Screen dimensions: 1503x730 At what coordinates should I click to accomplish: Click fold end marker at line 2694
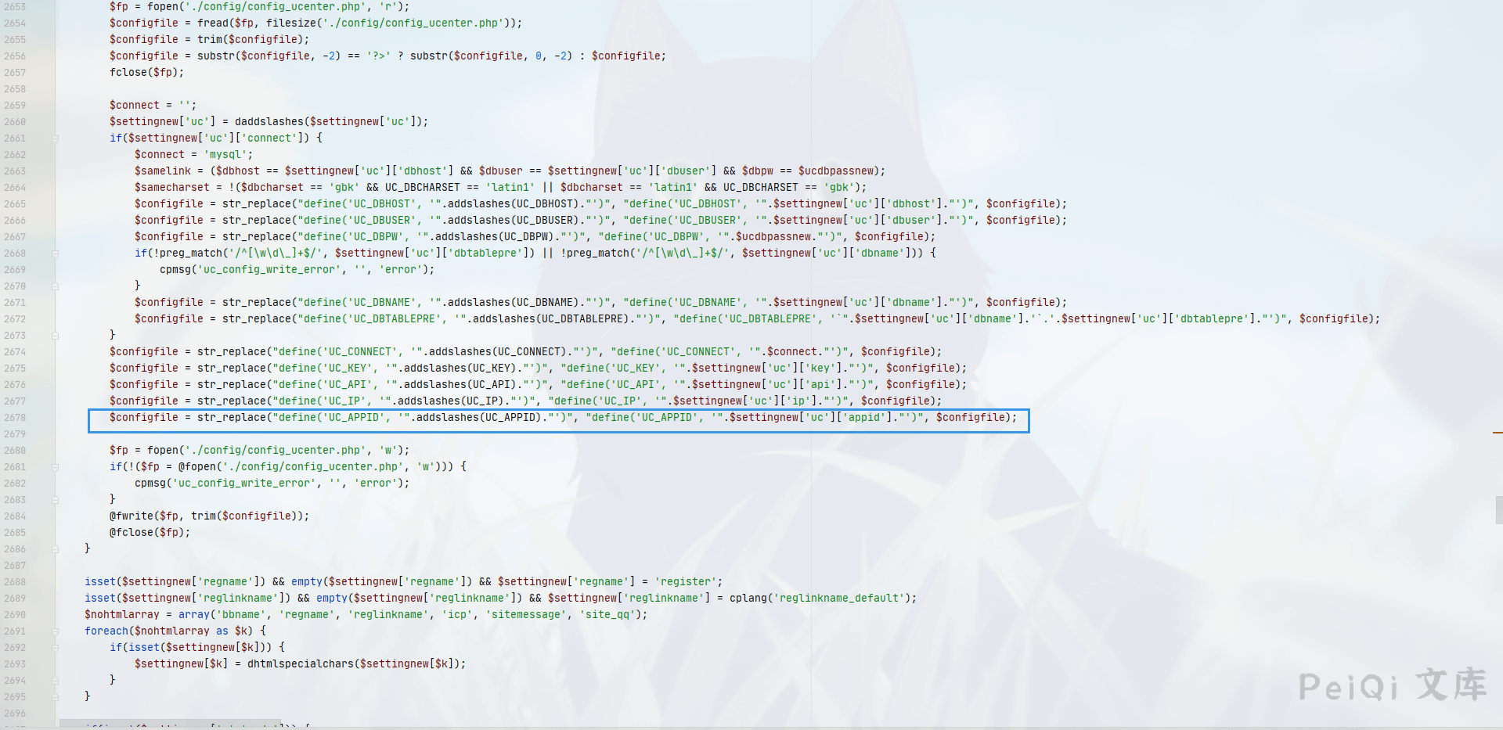click(55, 681)
